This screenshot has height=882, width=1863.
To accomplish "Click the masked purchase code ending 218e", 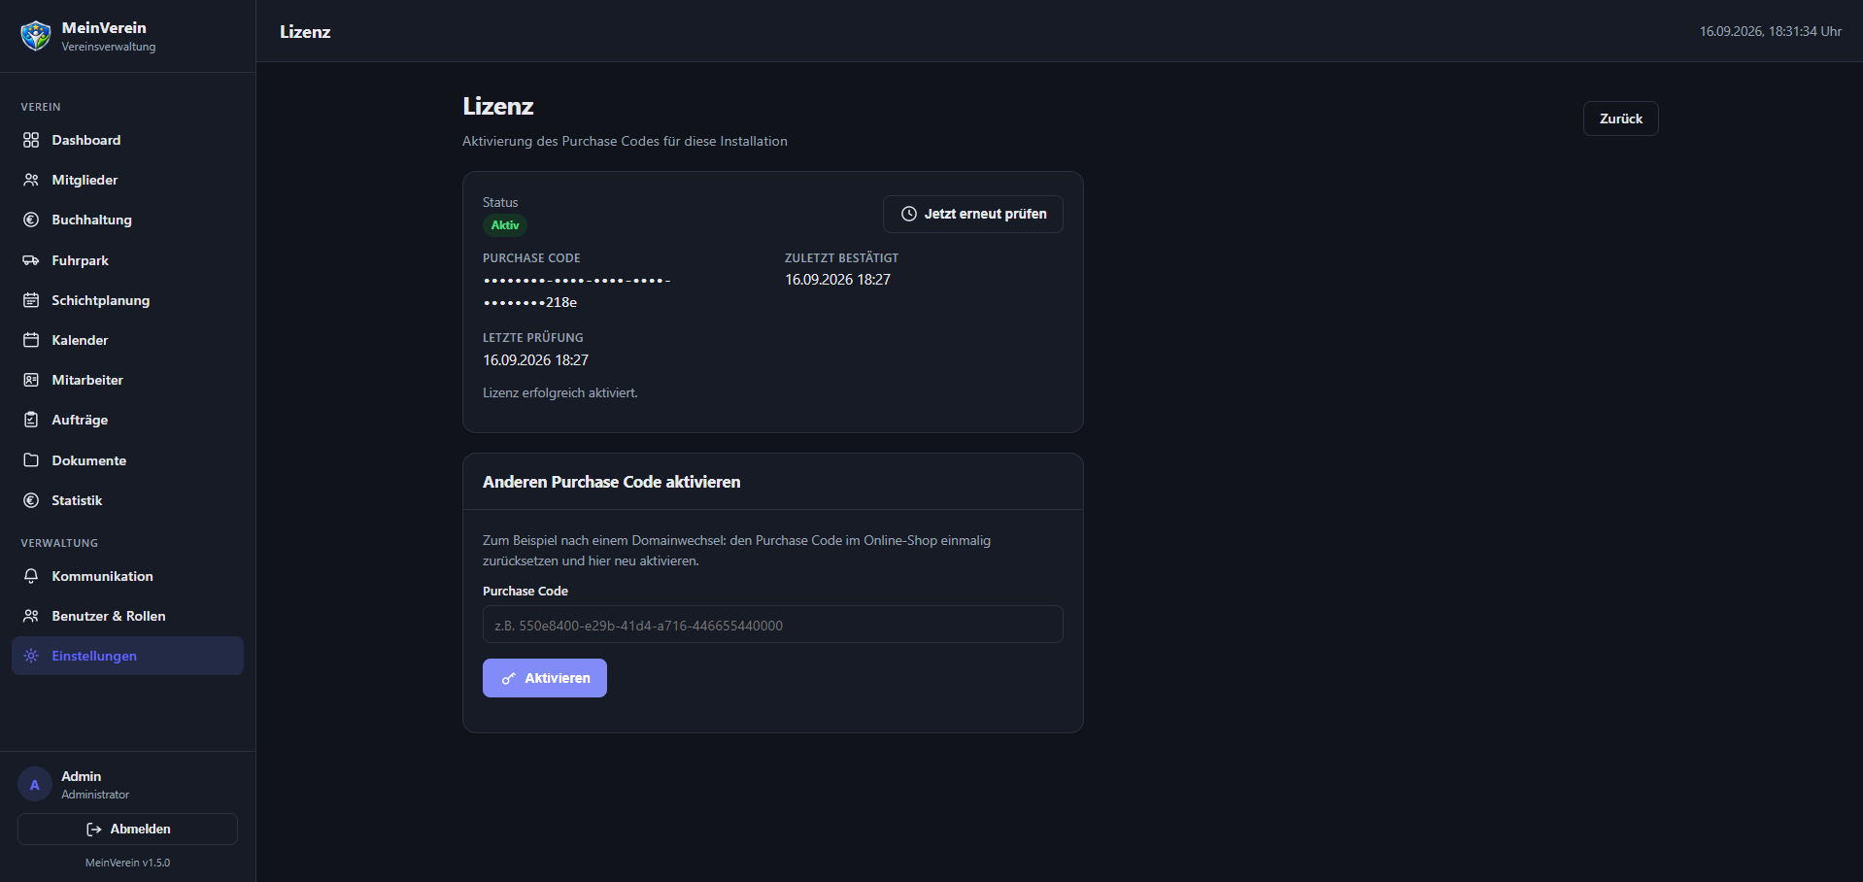I will (x=577, y=290).
